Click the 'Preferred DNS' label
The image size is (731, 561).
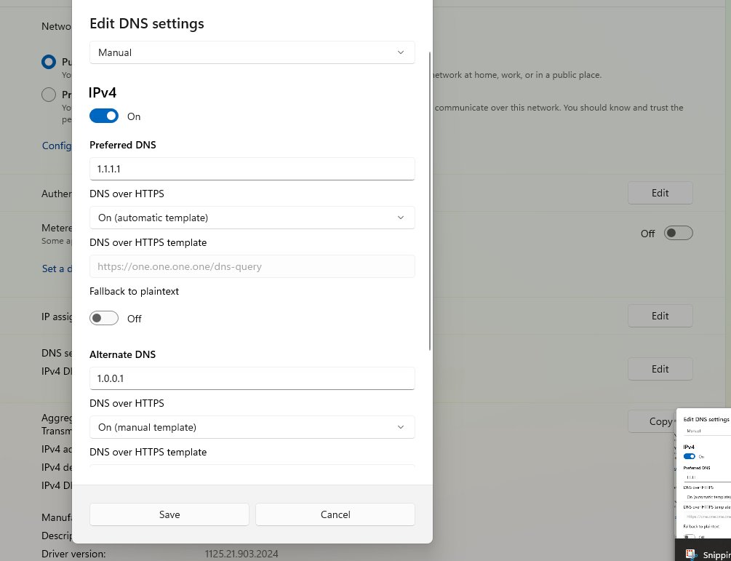click(123, 145)
